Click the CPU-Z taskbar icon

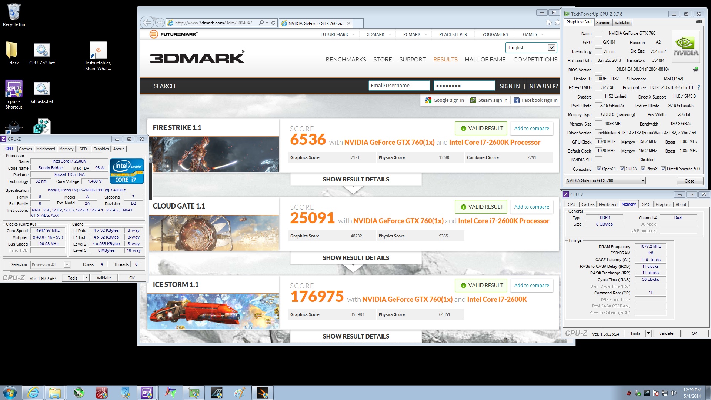[x=147, y=393]
